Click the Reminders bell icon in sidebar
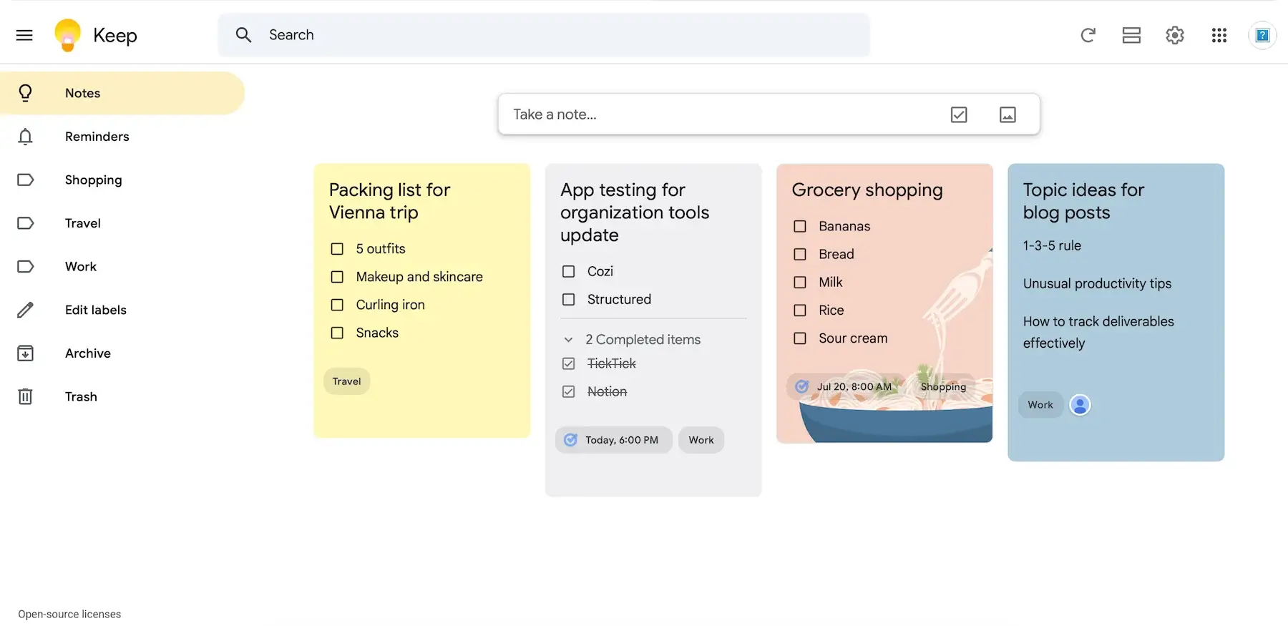 pyautogui.click(x=25, y=137)
